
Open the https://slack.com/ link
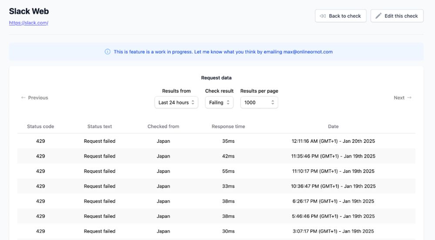coord(29,23)
